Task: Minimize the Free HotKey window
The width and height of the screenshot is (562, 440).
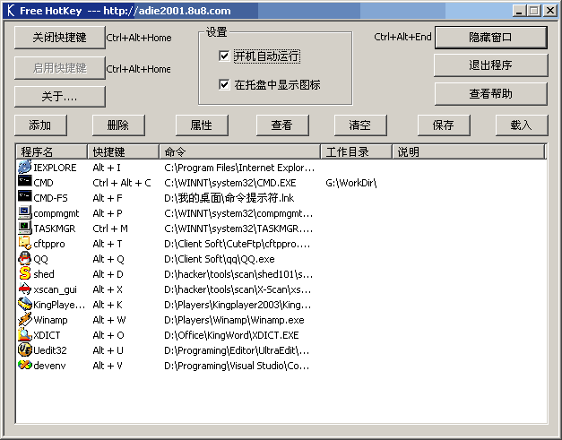Action: [x=519, y=11]
